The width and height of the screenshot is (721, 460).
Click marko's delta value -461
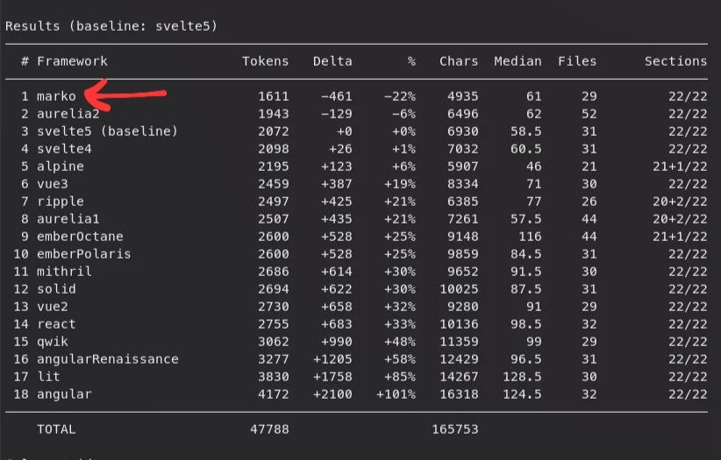[x=336, y=96]
